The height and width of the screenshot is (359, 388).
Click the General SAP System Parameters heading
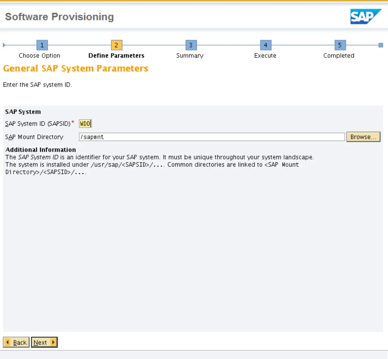click(76, 69)
